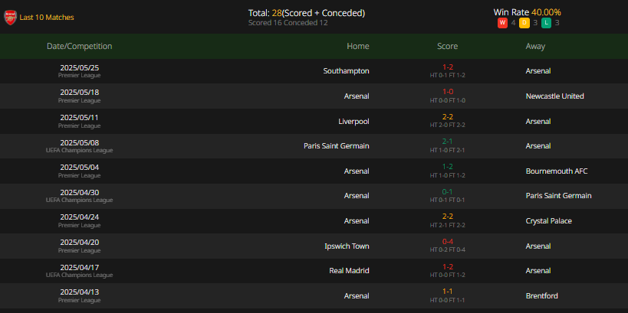Click the green L losses badge
628x313 pixels.
546,23
